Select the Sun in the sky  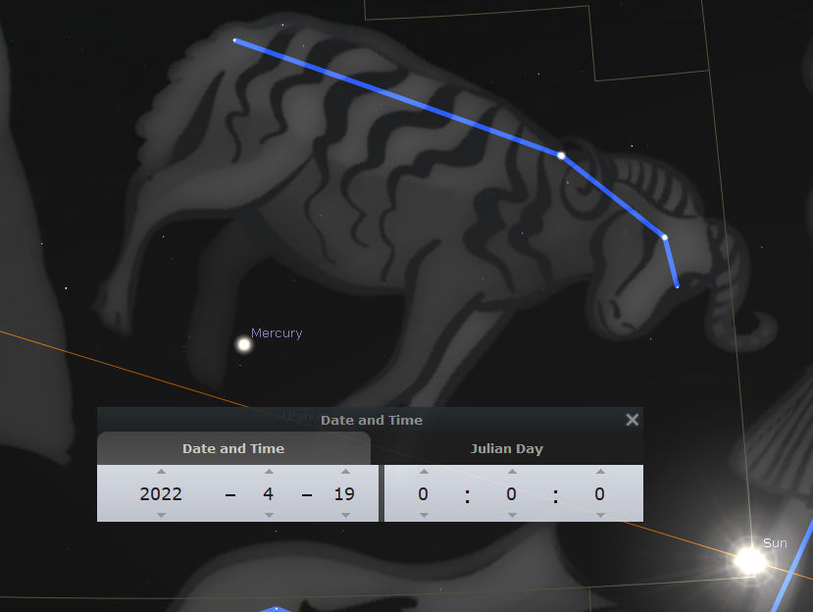tap(749, 561)
